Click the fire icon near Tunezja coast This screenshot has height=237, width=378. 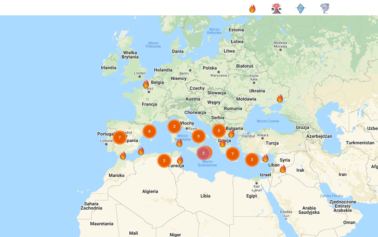point(180,160)
